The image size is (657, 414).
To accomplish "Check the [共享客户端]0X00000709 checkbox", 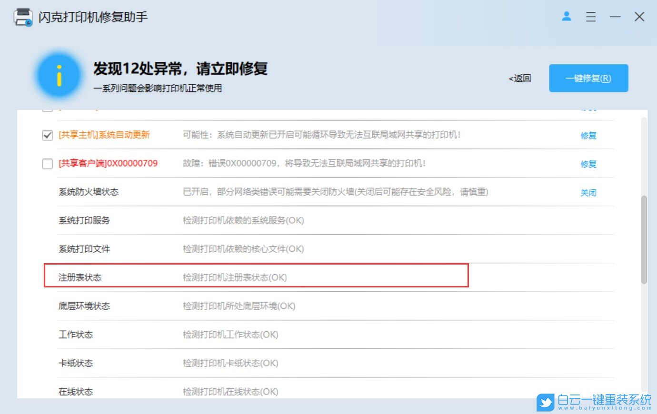I will pos(47,164).
